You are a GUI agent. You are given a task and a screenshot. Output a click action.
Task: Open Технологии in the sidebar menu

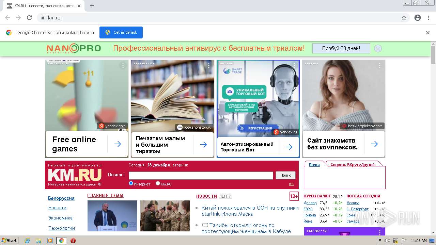[x=62, y=228]
